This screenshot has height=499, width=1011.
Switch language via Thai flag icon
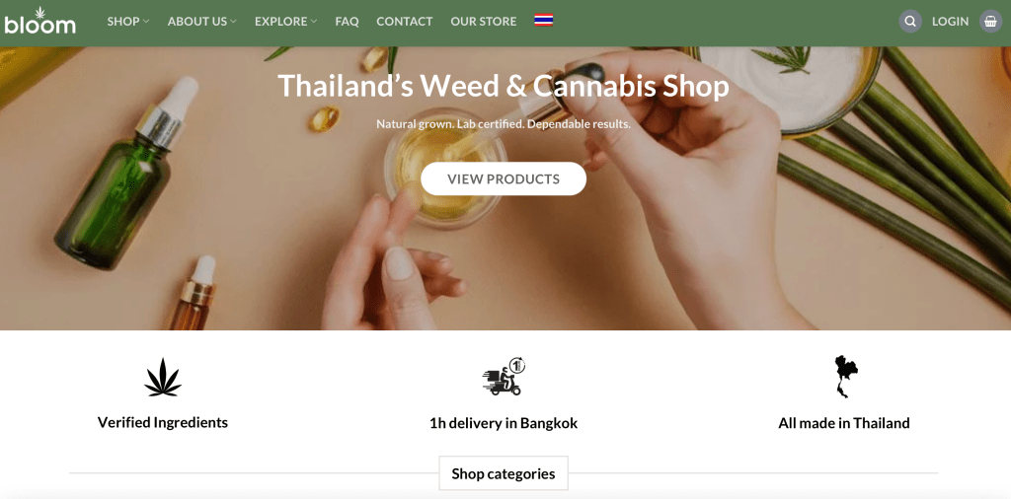[x=544, y=21]
